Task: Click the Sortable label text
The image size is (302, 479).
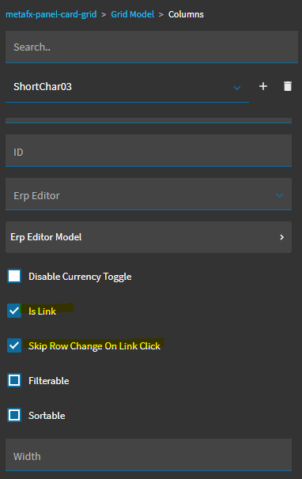Action: 47,416
